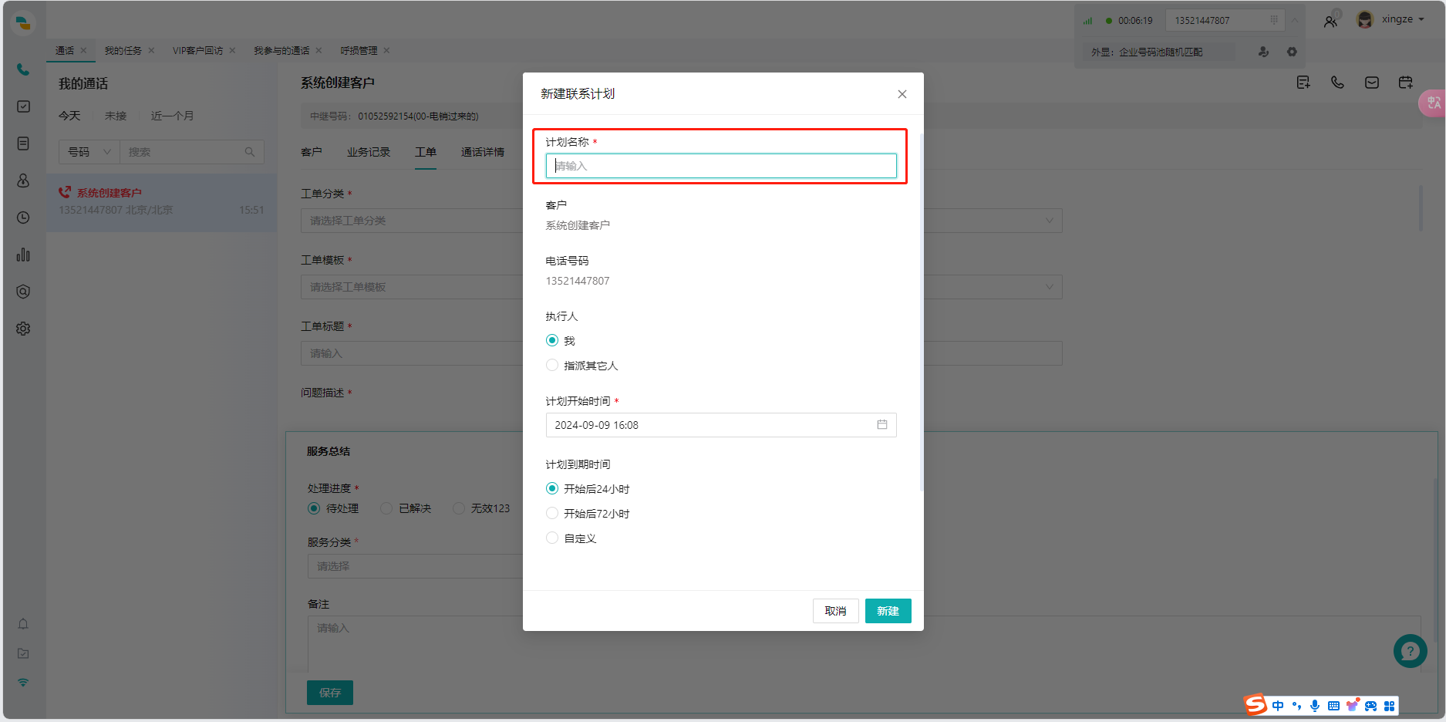The width and height of the screenshot is (1446, 722).
Task: Open the bar chart statistics sidebar icon
Action: (x=23, y=255)
